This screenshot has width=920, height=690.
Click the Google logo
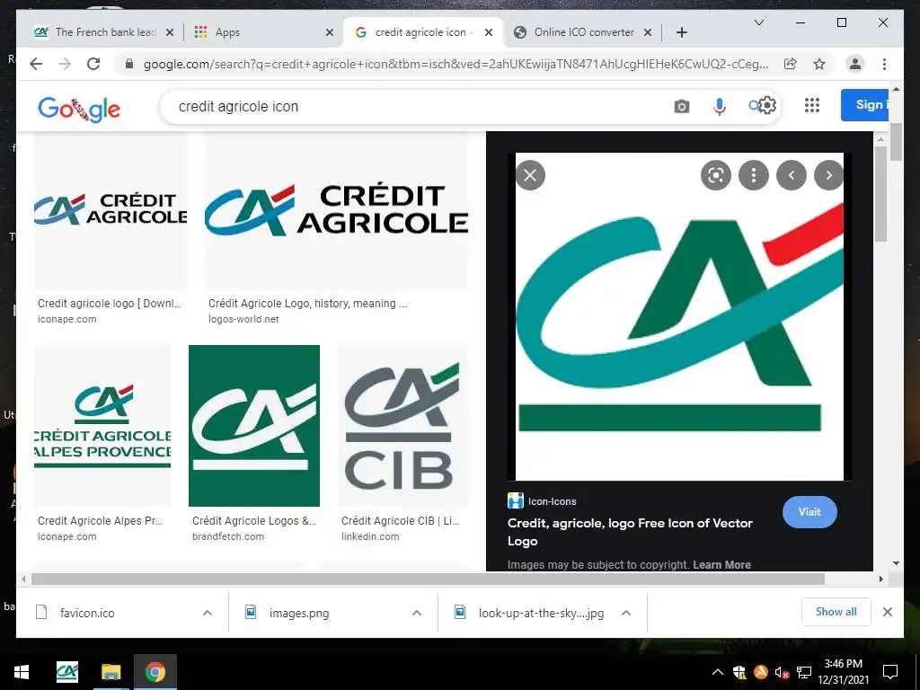pos(79,109)
